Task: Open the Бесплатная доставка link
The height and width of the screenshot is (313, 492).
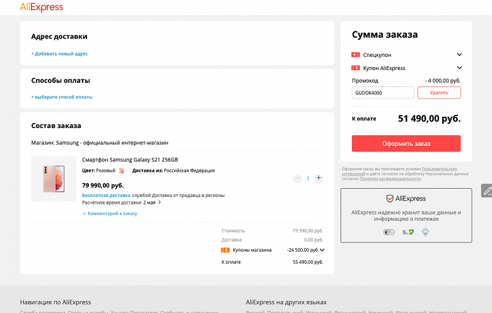Action: [x=106, y=195]
